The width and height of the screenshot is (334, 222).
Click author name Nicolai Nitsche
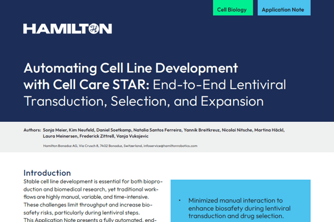(x=237, y=130)
